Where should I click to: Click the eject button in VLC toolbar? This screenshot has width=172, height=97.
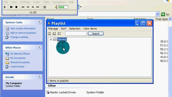(5, 7)
